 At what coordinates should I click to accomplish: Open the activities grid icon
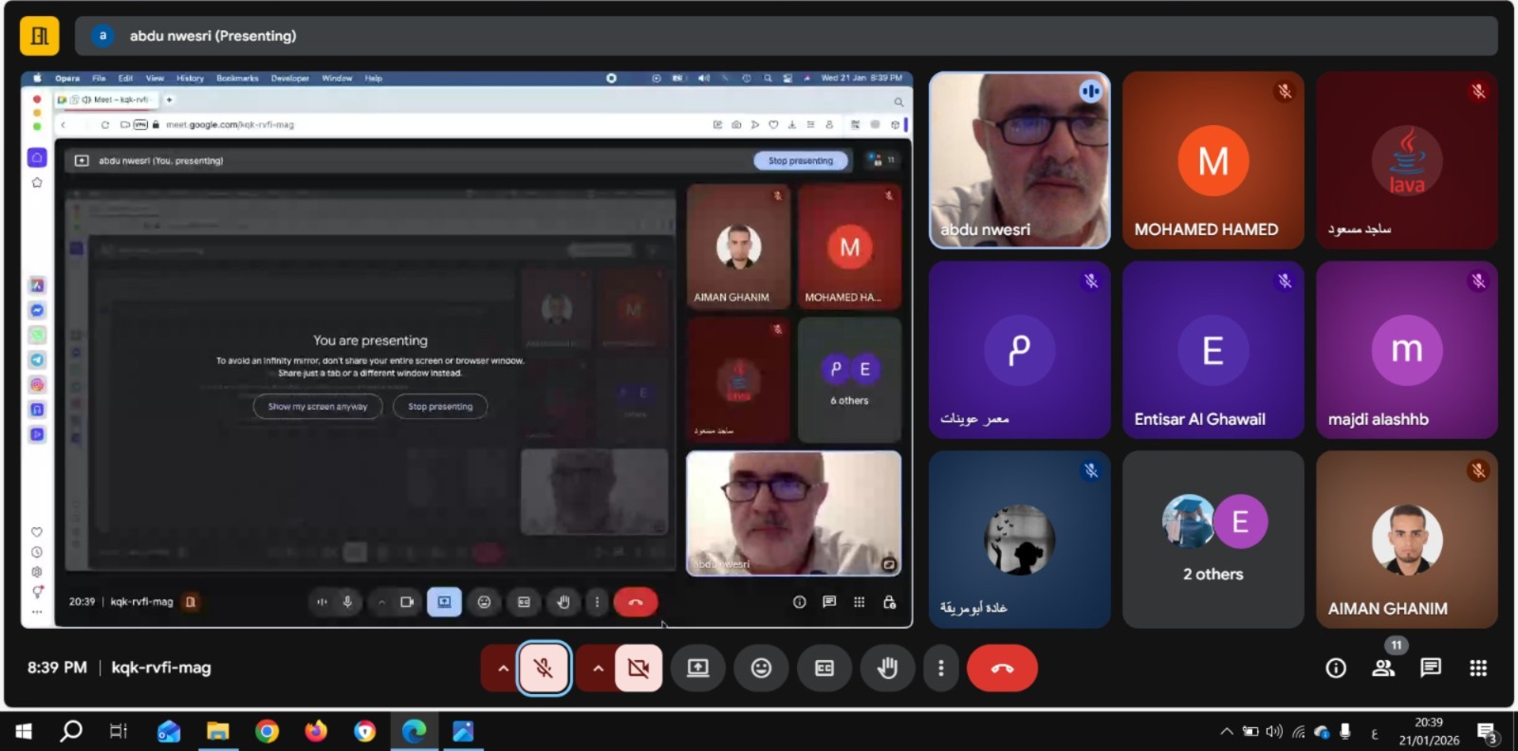click(x=1478, y=669)
